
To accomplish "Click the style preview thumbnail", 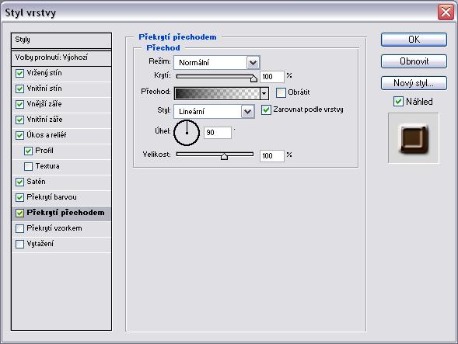I will coord(414,138).
